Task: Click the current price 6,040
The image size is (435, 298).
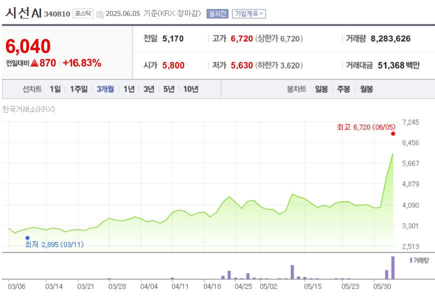Action: coord(28,46)
